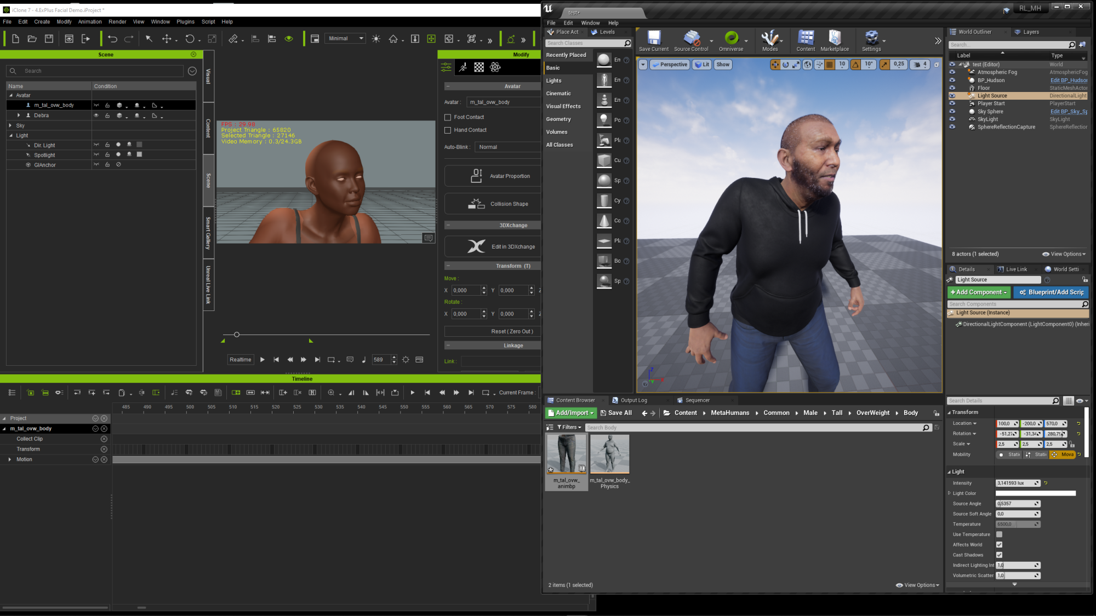Click Sphere basic shape icon in Place Actors

(604, 181)
